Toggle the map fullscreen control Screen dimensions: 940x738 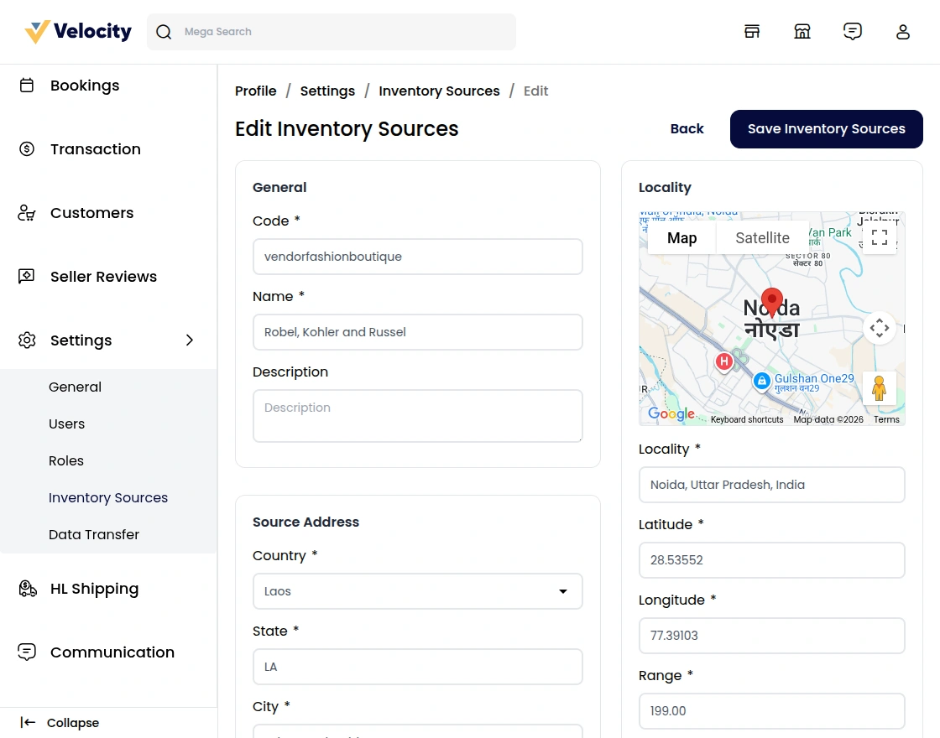click(x=879, y=237)
